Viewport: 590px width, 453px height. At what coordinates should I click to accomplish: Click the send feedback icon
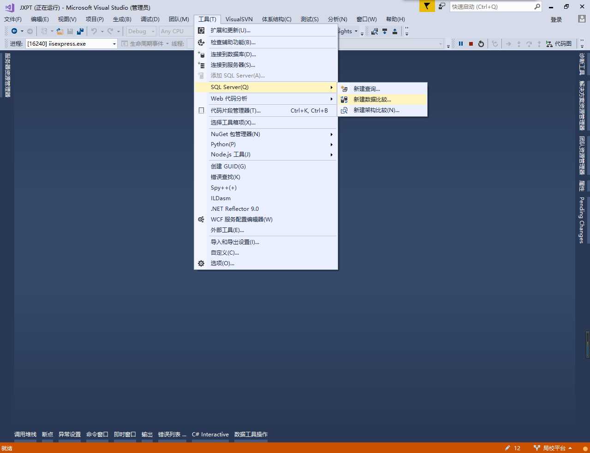point(442,6)
